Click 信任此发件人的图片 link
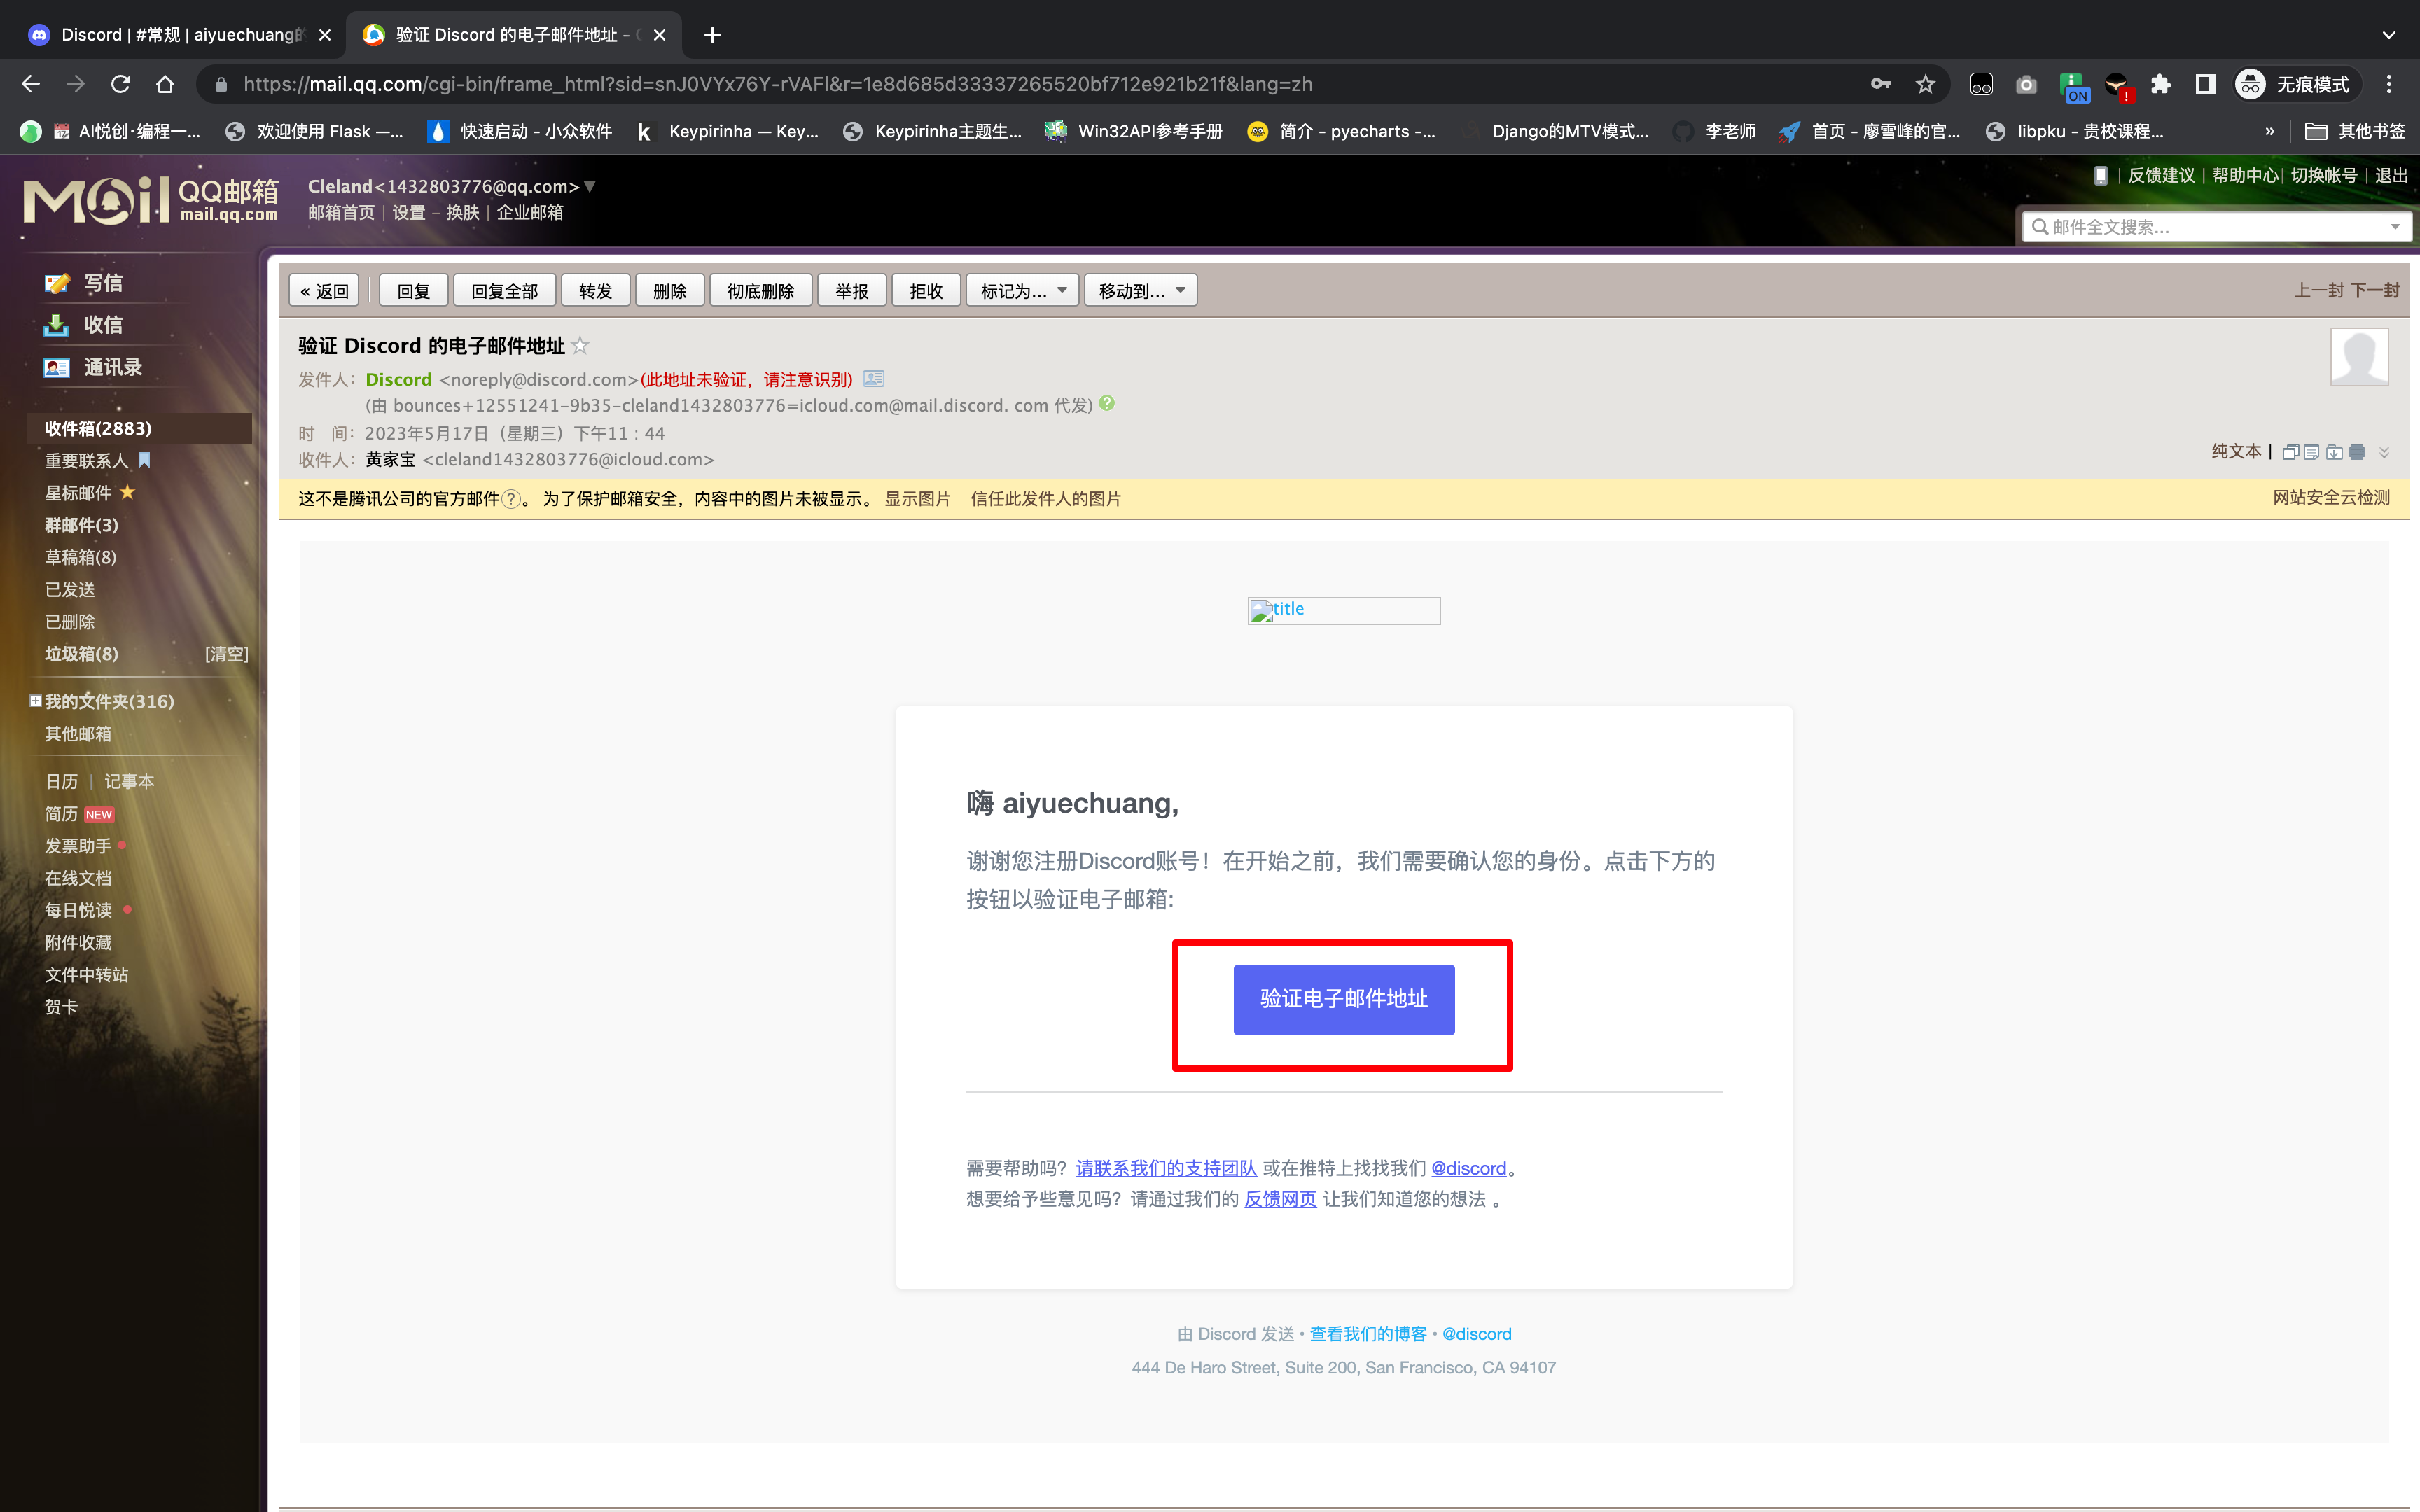Image resolution: width=2420 pixels, height=1512 pixels. [x=1045, y=499]
